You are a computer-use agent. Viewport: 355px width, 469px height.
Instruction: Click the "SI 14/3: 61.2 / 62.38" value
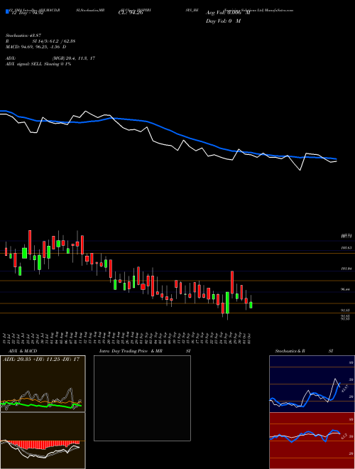(x=54, y=41)
